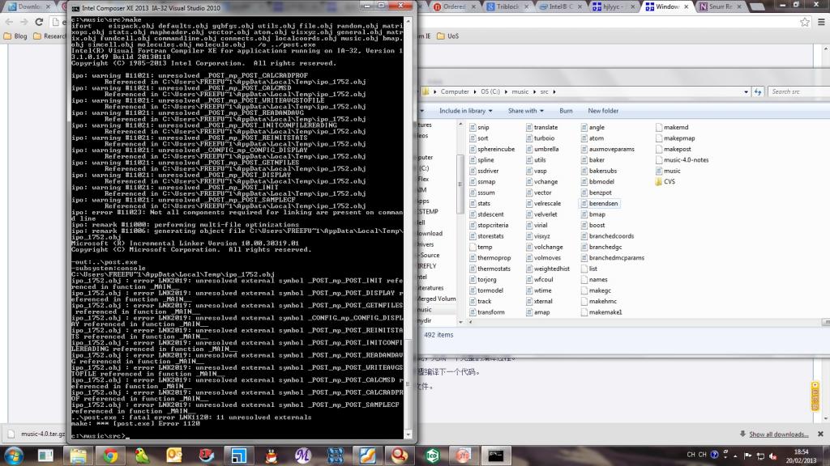This screenshot has width=830, height=466.
Task: Open the QQ penguin taskbar icon
Action: 271,455
